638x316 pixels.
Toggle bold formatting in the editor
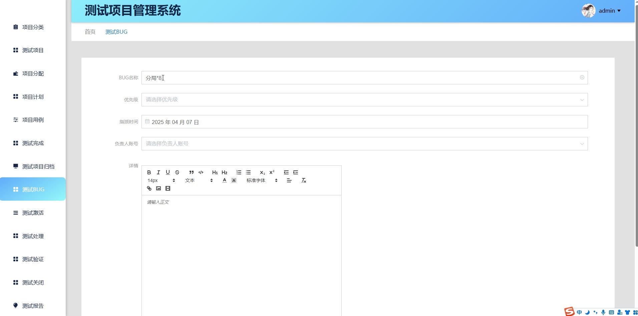point(149,172)
